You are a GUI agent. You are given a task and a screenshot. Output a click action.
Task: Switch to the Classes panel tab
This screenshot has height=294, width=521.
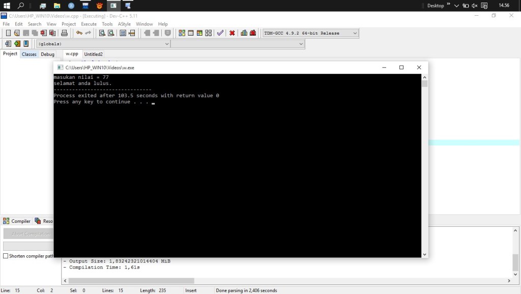pos(29,54)
